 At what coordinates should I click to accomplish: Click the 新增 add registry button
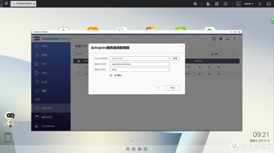pyautogui.click(x=175, y=58)
